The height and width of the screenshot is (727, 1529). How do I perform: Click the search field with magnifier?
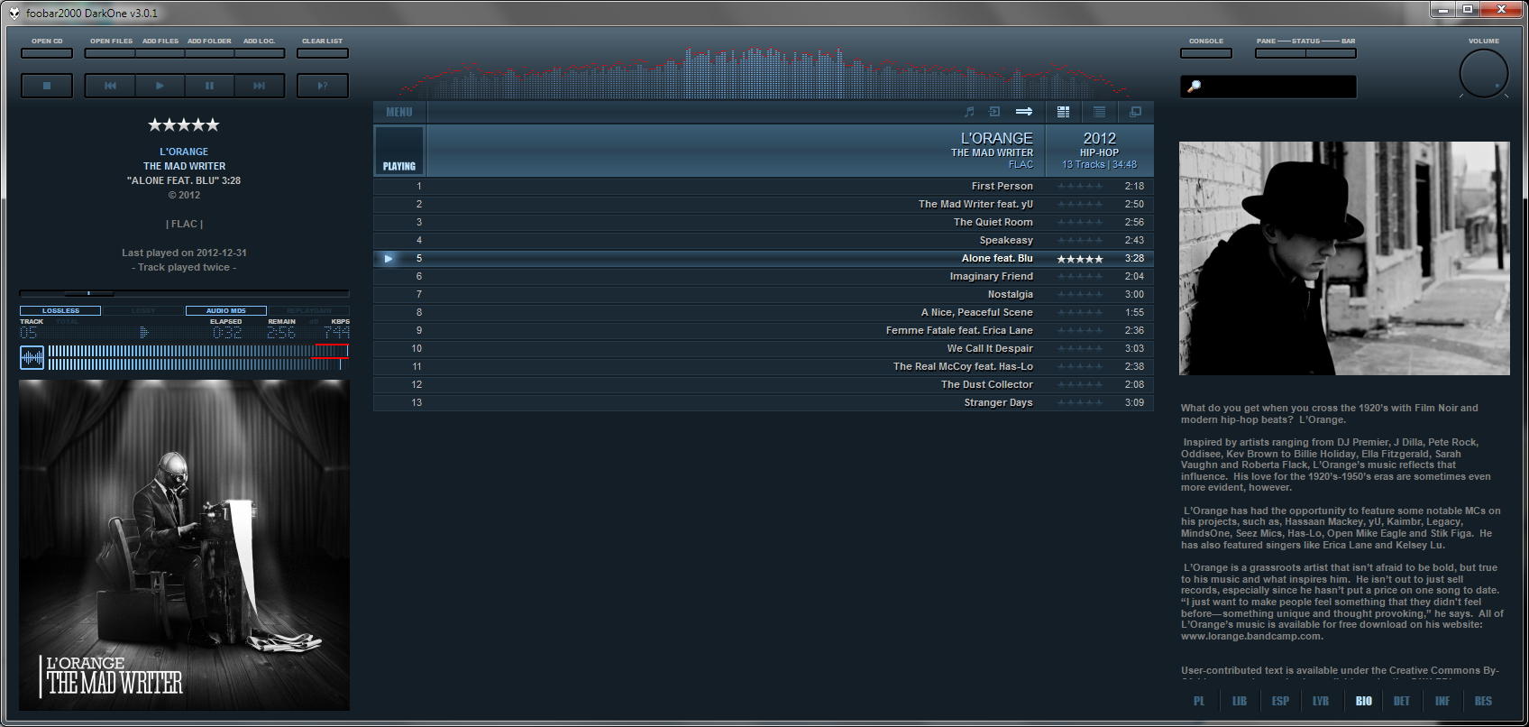1268,87
